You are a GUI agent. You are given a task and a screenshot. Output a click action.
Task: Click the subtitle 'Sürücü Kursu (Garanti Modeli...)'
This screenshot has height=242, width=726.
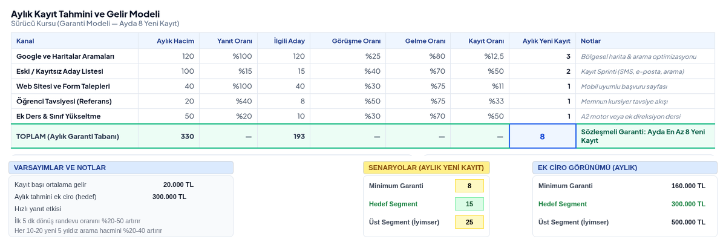pos(95,24)
